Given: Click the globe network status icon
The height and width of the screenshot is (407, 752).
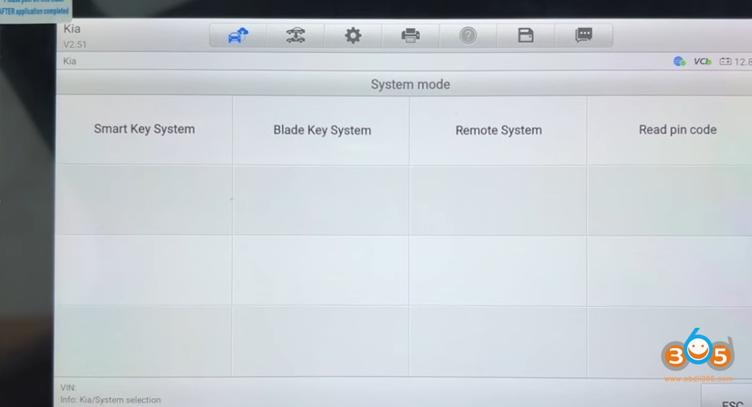Looking at the screenshot, I should point(679,62).
